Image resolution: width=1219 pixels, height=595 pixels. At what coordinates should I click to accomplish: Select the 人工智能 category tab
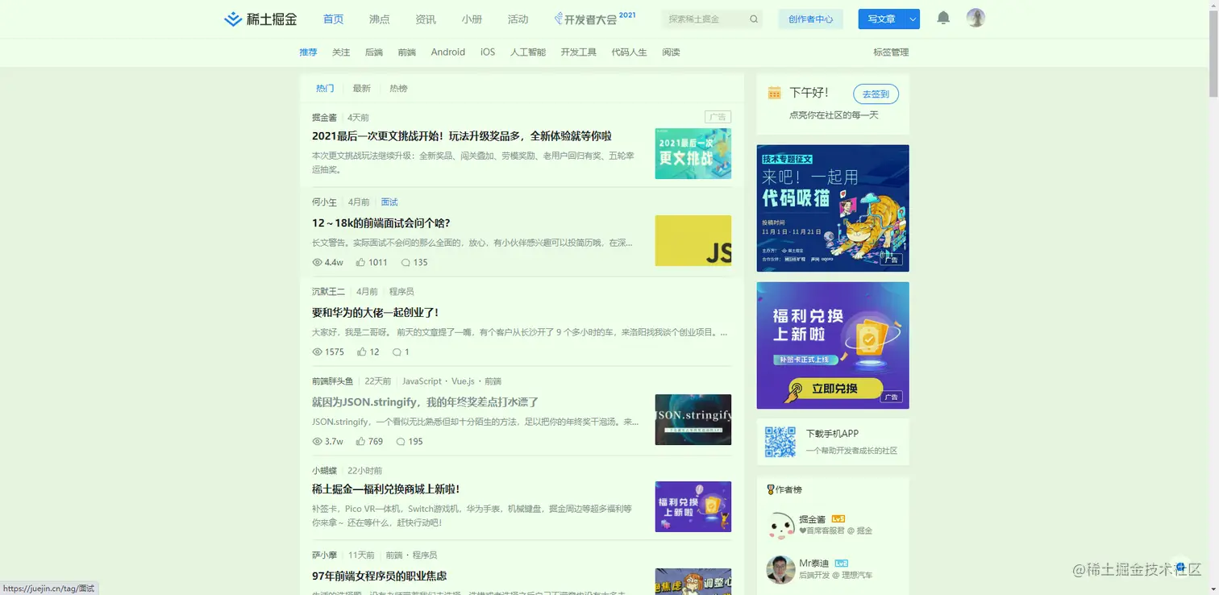(x=528, y=52)
